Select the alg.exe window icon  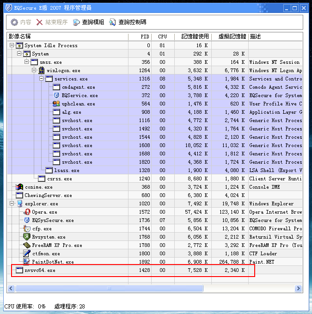56,112
